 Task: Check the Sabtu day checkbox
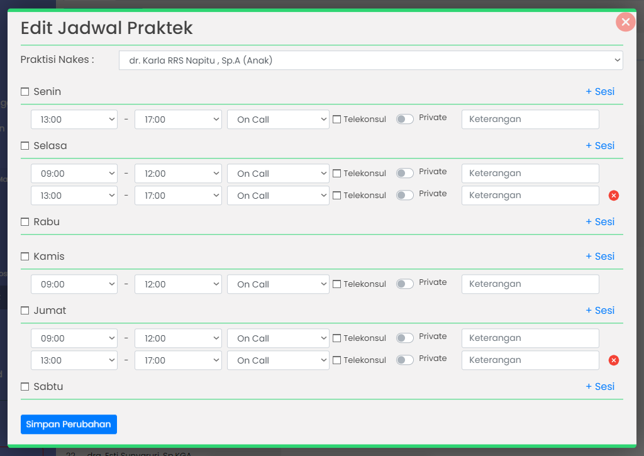(x=25, y=387)
